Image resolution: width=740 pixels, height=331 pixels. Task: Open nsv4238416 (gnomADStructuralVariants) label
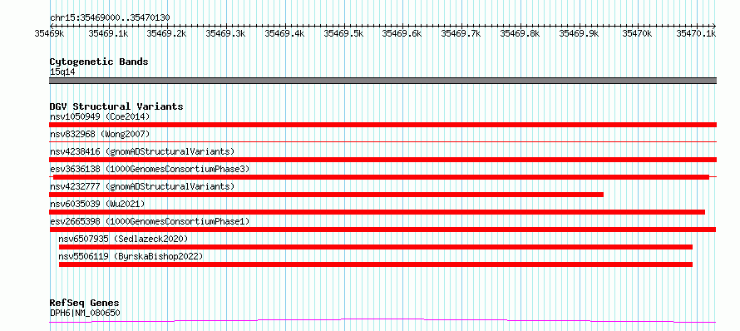click(142, 151)
